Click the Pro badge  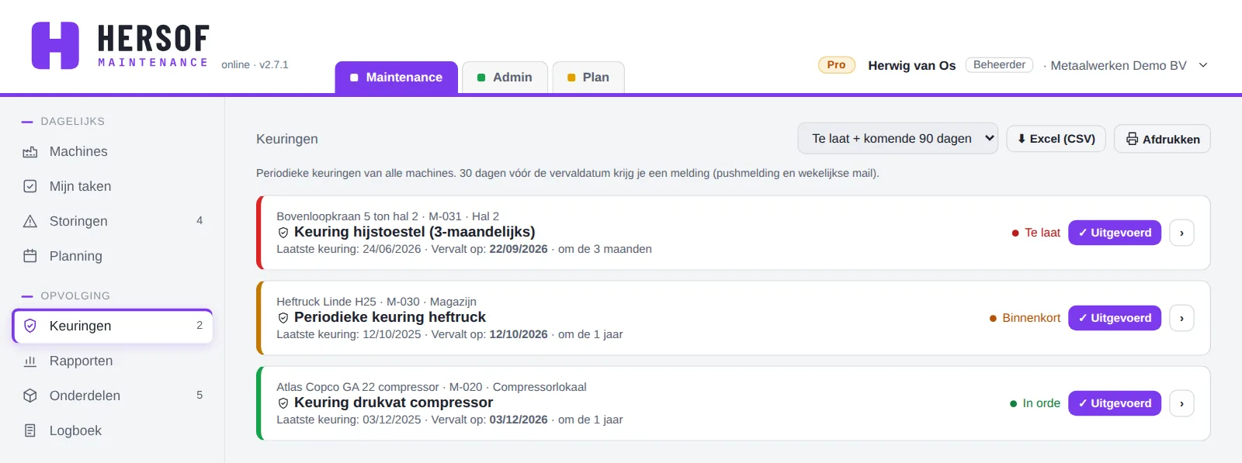pyautogui.click(x=837, y=65)
